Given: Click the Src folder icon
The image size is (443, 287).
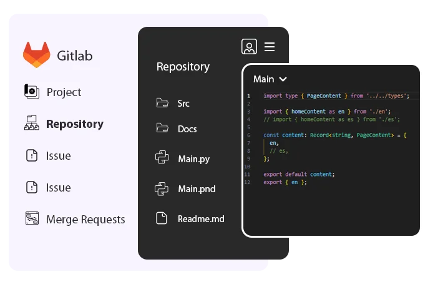Looking at the screenshot, I should [162, 103].
